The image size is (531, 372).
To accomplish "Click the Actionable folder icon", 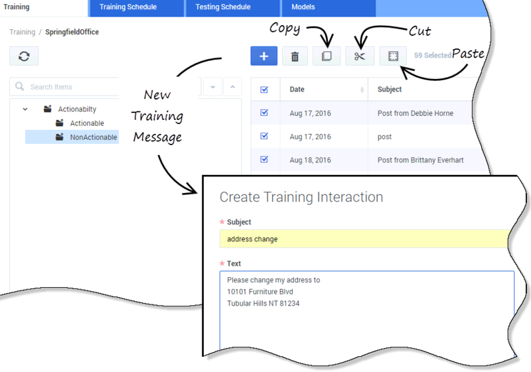I will 60,123.
